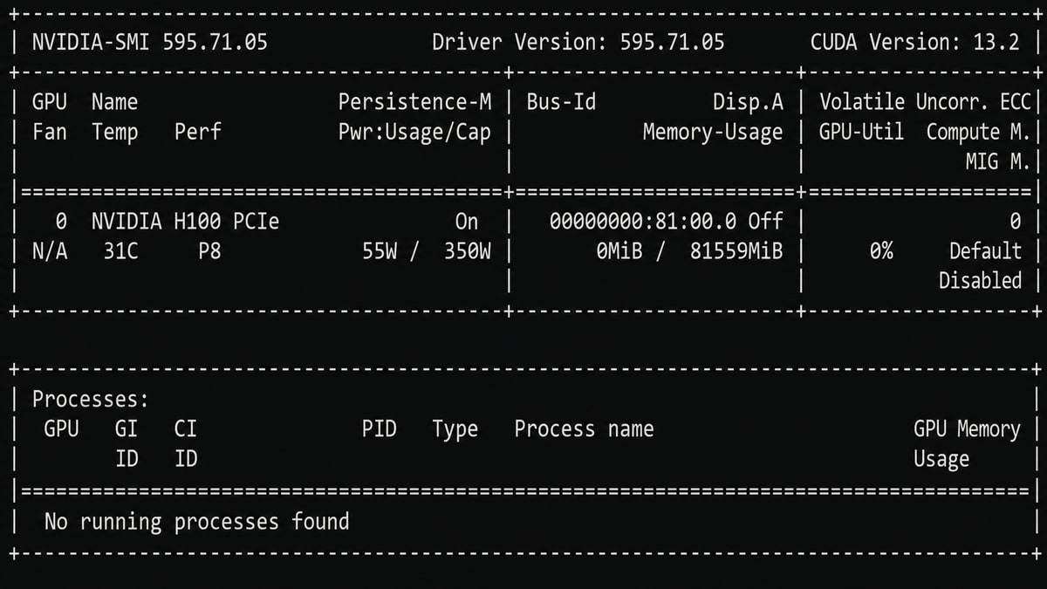This screenshot has height=589, width=1047.
Task: Click the compute mode value "Default"
Action: click(985, 251)
